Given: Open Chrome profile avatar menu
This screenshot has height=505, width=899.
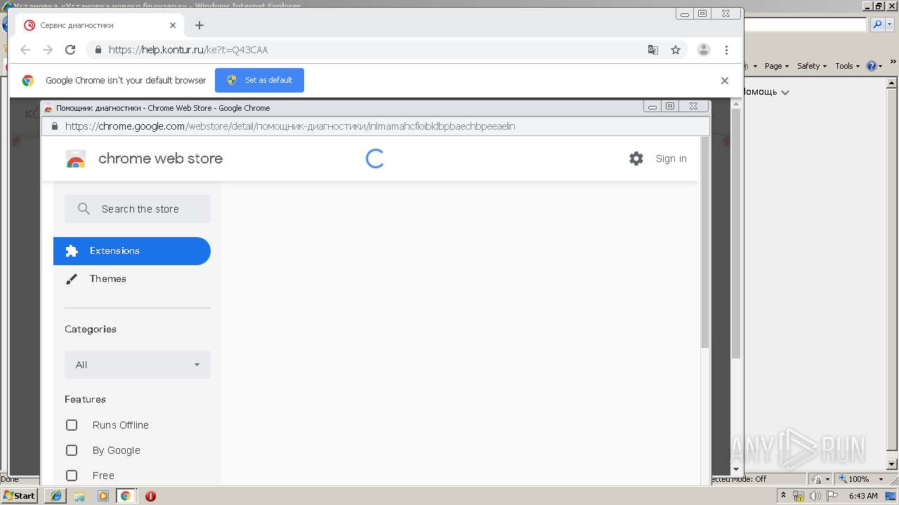Looking at the screenshot, I should point(703,50).
